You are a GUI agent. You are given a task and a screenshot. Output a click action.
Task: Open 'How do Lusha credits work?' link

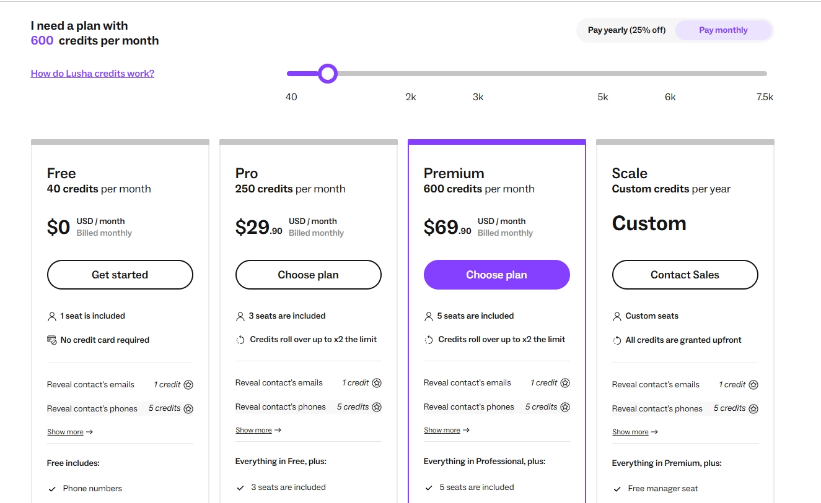coord(92,74)
